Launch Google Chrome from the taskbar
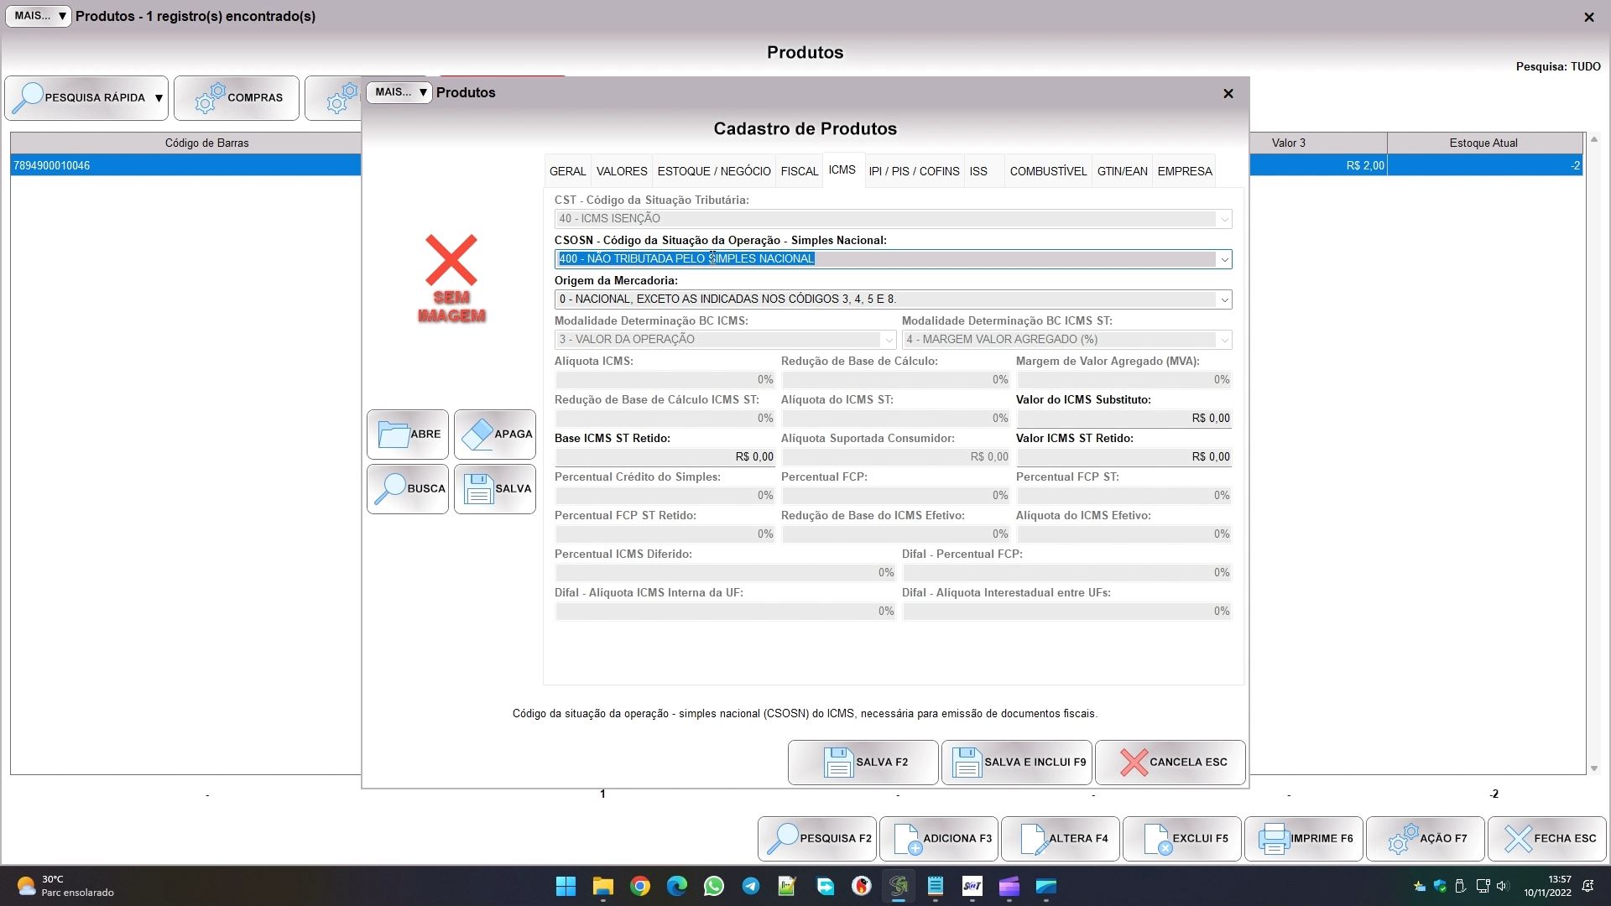Screen dimensions: 1611x906 coord(640,887)
